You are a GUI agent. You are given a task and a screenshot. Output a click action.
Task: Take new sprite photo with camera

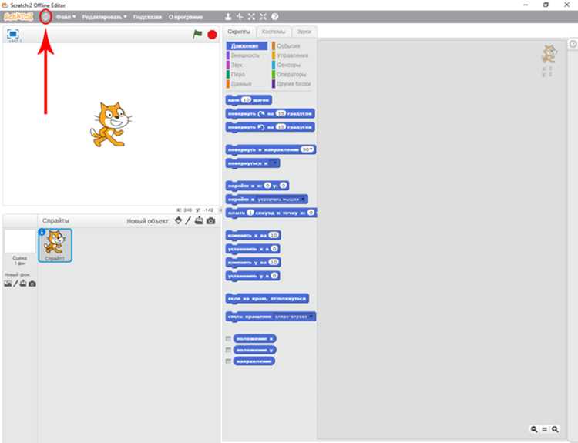210,221
